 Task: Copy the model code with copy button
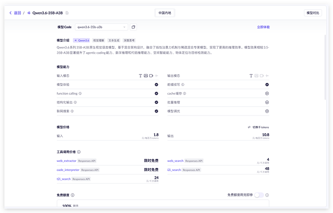coord(133,27)
